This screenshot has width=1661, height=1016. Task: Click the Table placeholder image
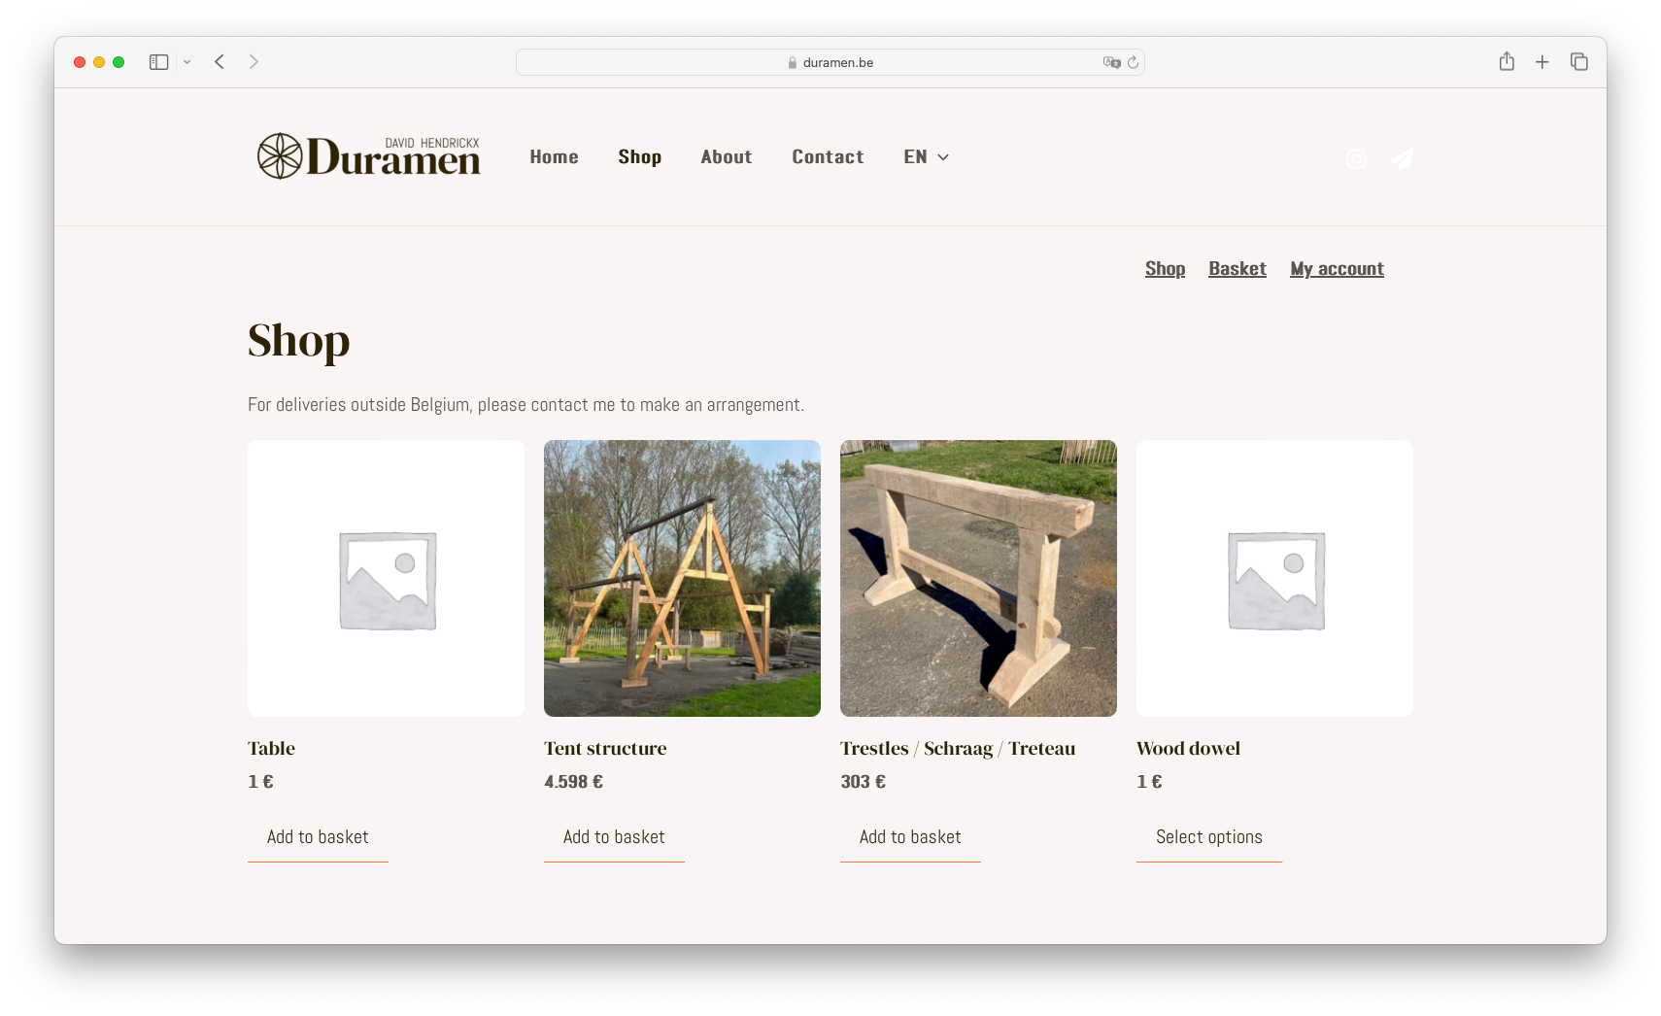click(x=386, y=578)
